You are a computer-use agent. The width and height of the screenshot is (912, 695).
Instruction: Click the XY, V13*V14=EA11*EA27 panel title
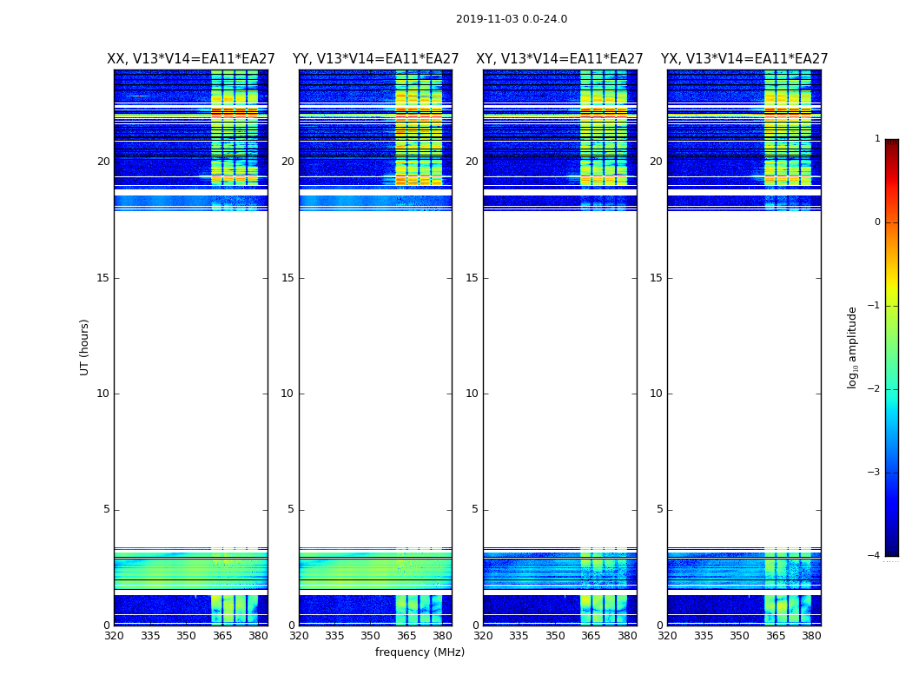point(559,59)
